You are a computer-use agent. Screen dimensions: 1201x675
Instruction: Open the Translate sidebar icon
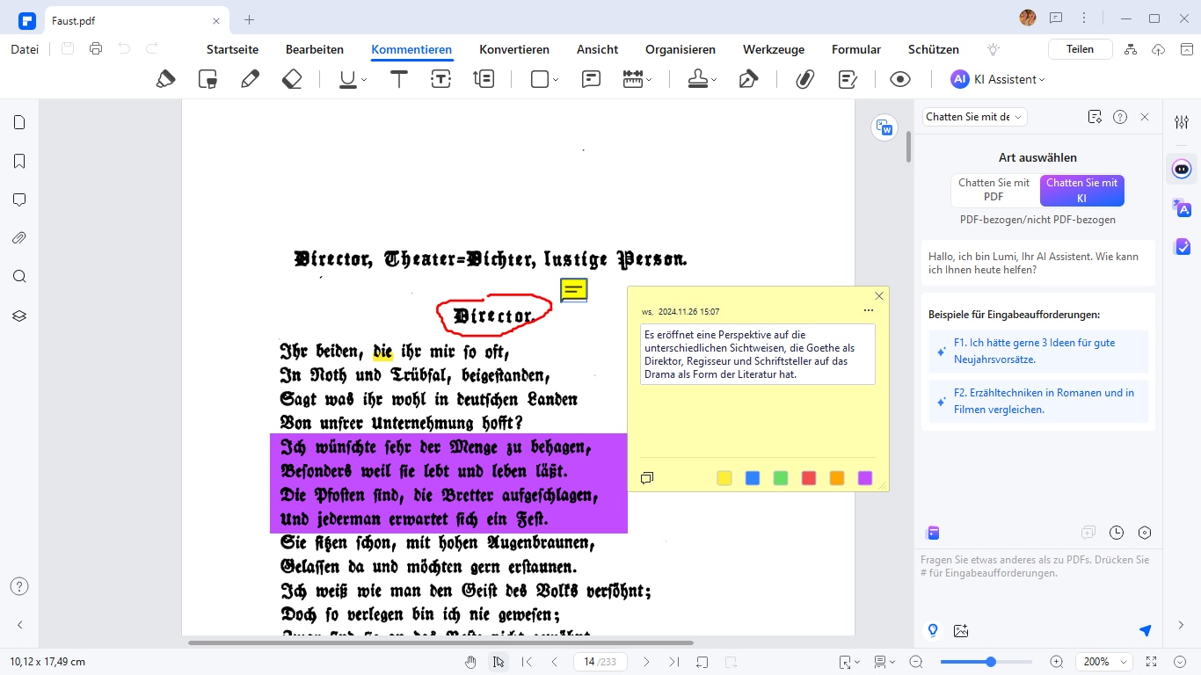tap(1182, 207)
